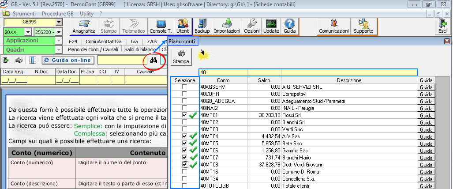
Task: Click Guida button for Beta Snc row
Action: 426,144
